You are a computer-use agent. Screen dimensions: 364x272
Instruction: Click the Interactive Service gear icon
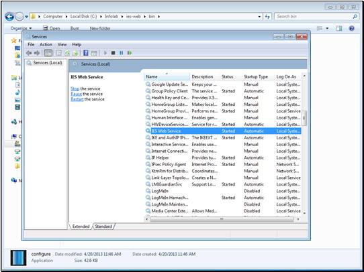coord(148,144)
